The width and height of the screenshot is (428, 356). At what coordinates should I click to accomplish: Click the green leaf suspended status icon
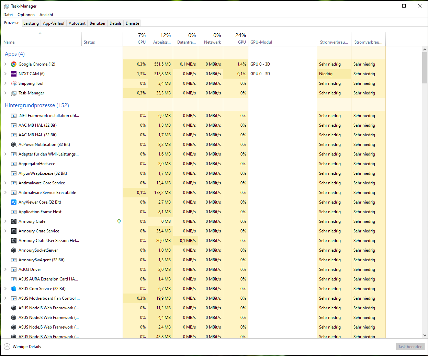[119, 221]
